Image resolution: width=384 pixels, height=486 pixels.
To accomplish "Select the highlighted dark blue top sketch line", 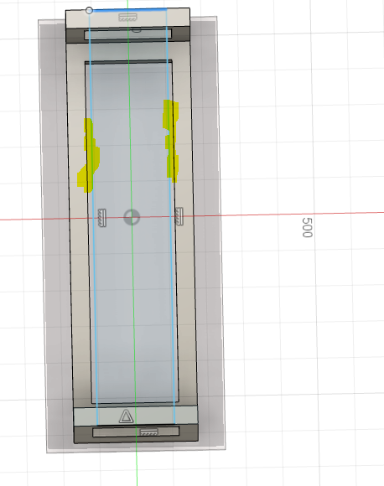I will [x=130, y=9].
